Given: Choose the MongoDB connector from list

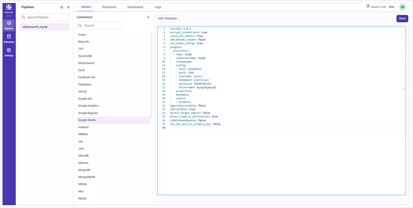Looking at the screenshot, I should coord(84,170).
